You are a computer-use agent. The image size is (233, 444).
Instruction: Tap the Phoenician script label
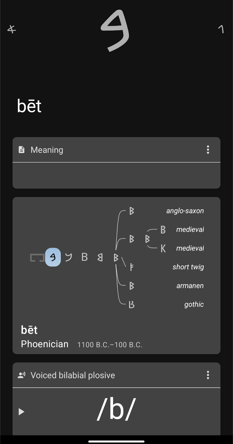[x=45, y=344]
